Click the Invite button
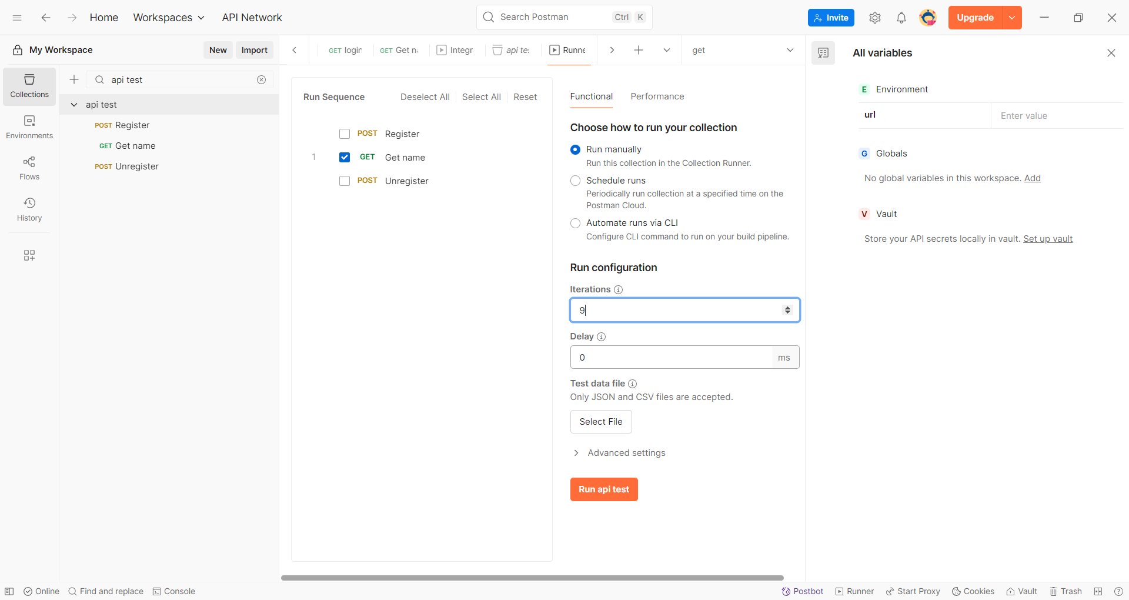The width and height of the screenshot is (1129, 600). tap(831, 18)
